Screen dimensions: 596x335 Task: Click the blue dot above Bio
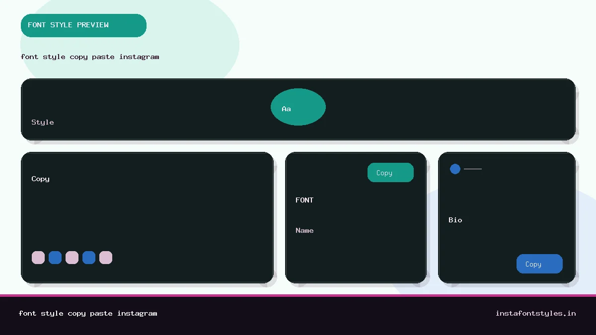point(455,169)
